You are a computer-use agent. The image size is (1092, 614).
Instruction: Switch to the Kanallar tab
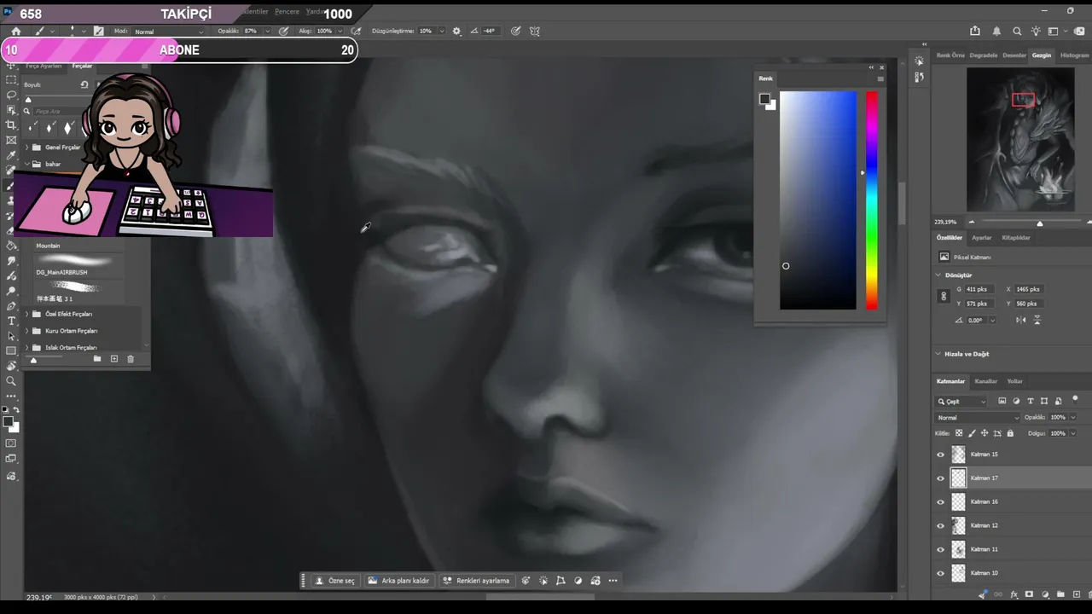(986, 381)
